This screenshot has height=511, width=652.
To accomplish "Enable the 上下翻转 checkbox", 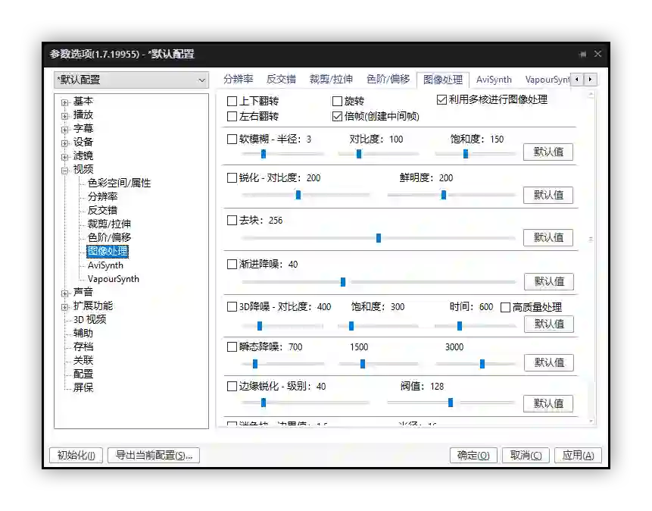I will tap(232, 101).
